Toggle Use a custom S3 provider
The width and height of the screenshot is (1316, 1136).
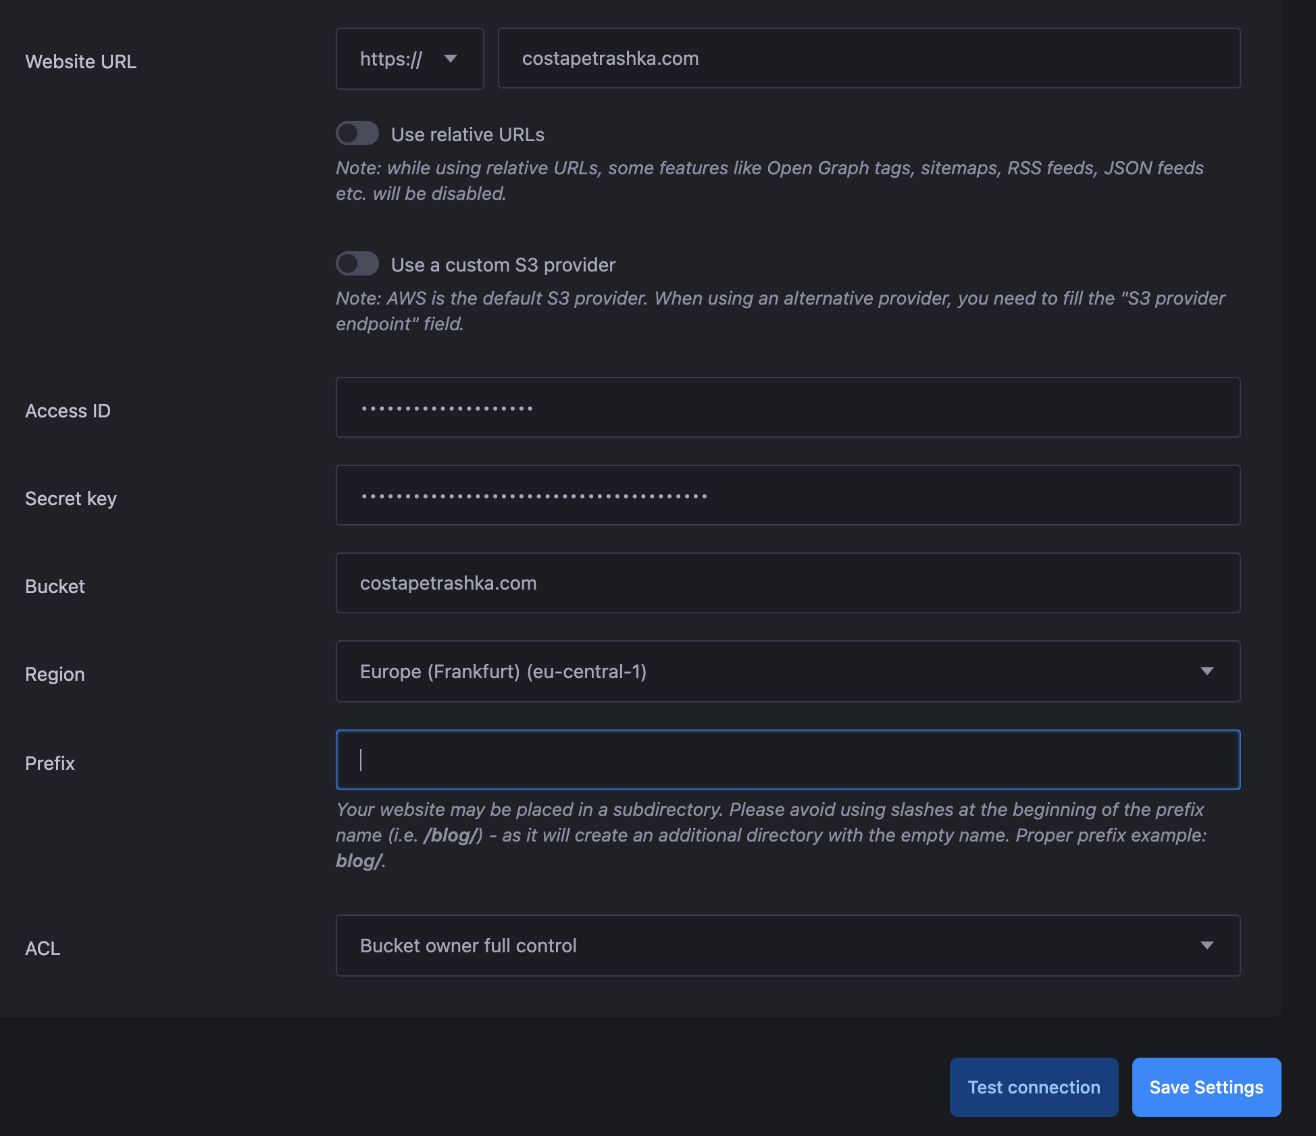[x=357, y=264]
